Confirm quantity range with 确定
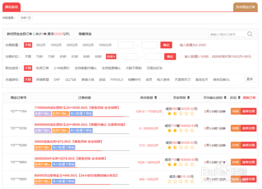This screenshot has width=262, height=189. pyautogui.click(x=166, y=45)
